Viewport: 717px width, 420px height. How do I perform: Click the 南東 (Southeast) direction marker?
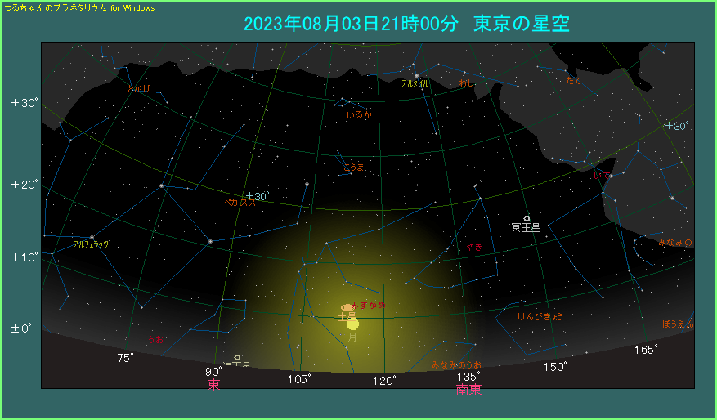[468, 390]
